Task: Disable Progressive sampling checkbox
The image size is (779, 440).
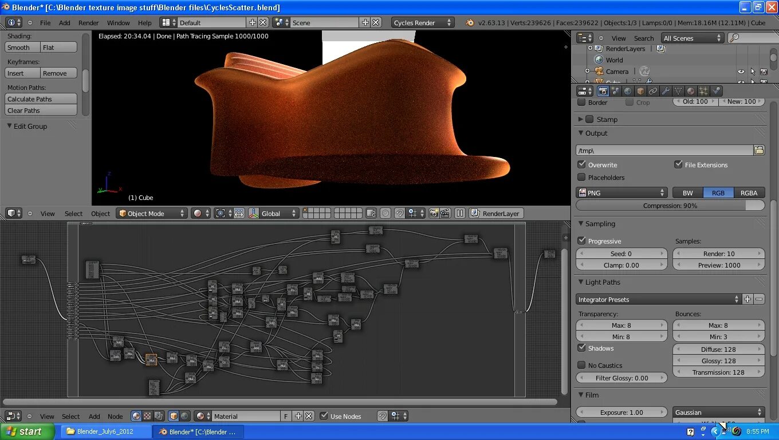Action: [581, 241]
